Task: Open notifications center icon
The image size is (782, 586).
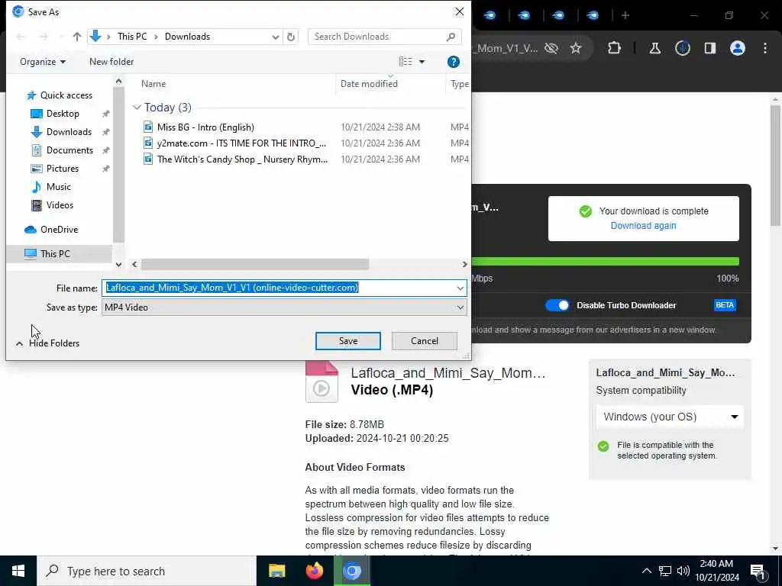Action: click(x=758, y=572)
